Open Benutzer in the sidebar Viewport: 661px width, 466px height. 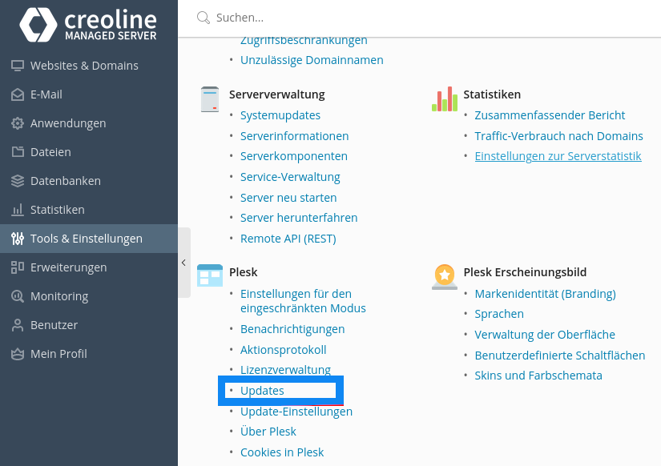point(89,325)
